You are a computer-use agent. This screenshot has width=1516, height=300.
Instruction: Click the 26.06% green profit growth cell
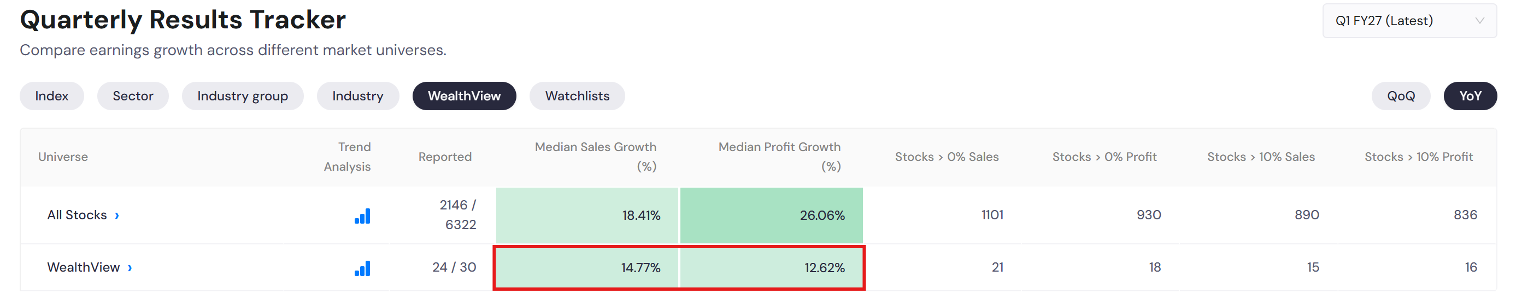point(772,215)
